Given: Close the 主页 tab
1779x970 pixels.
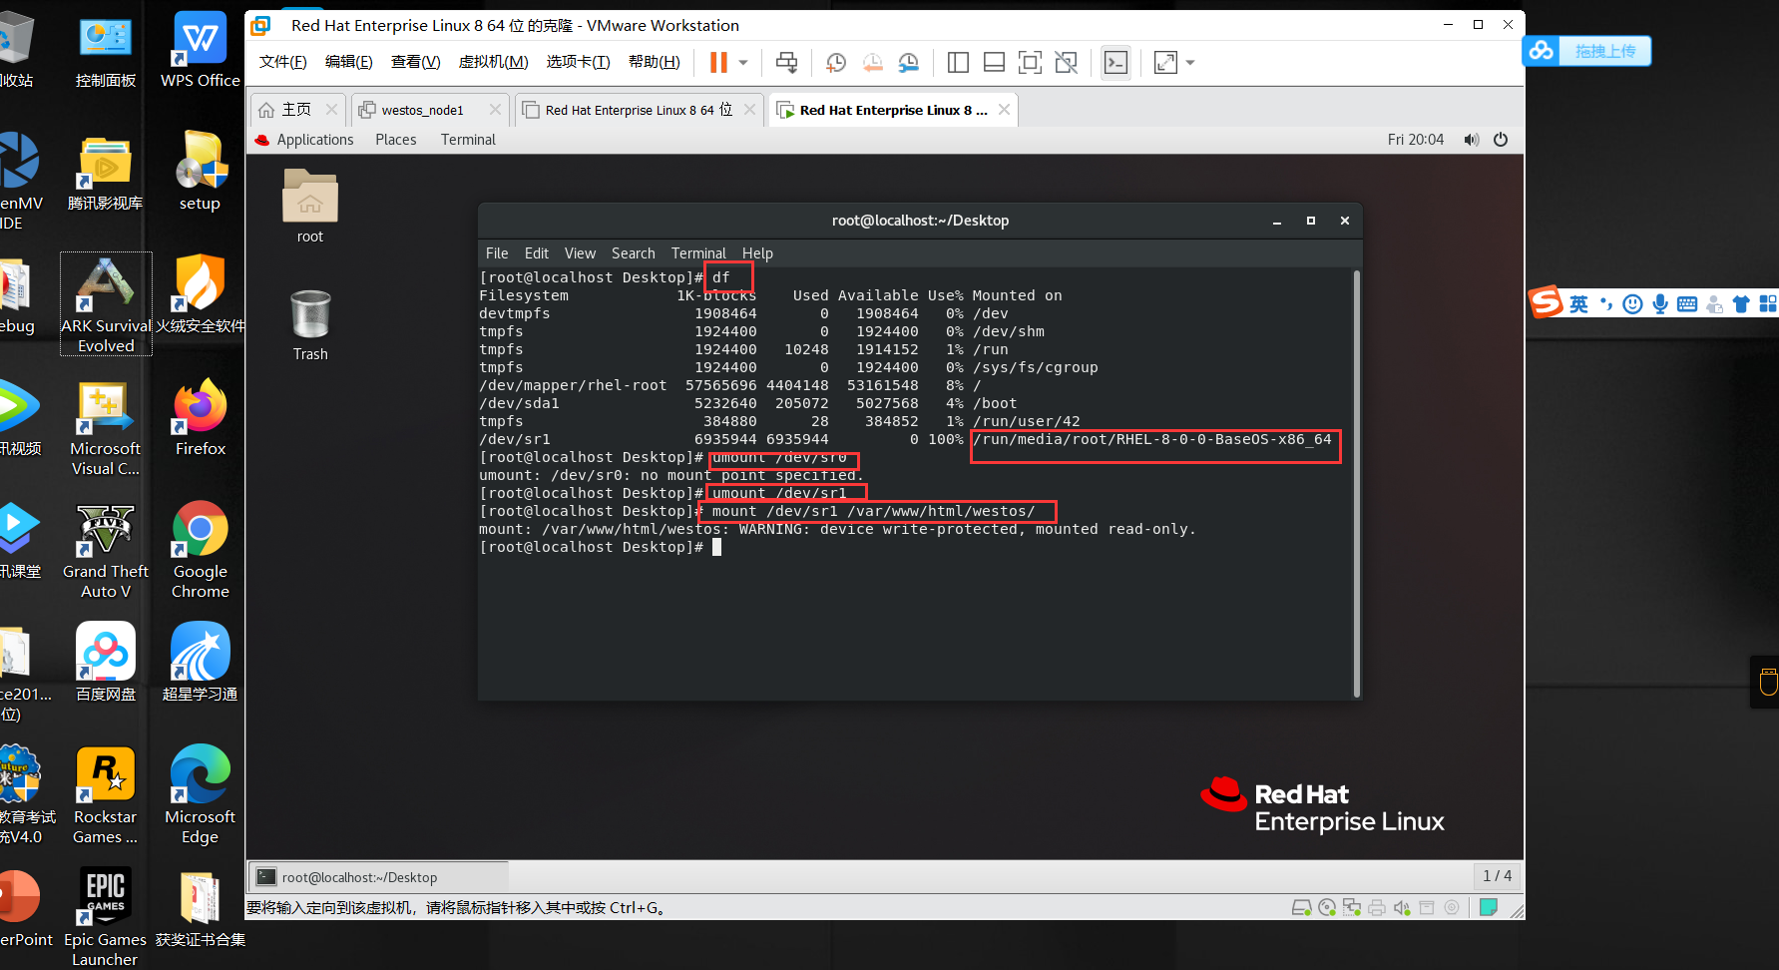Looking at the screenshot, I should pos(331,110).
